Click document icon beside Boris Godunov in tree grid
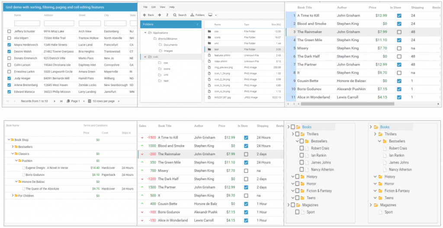 [24, 175]
